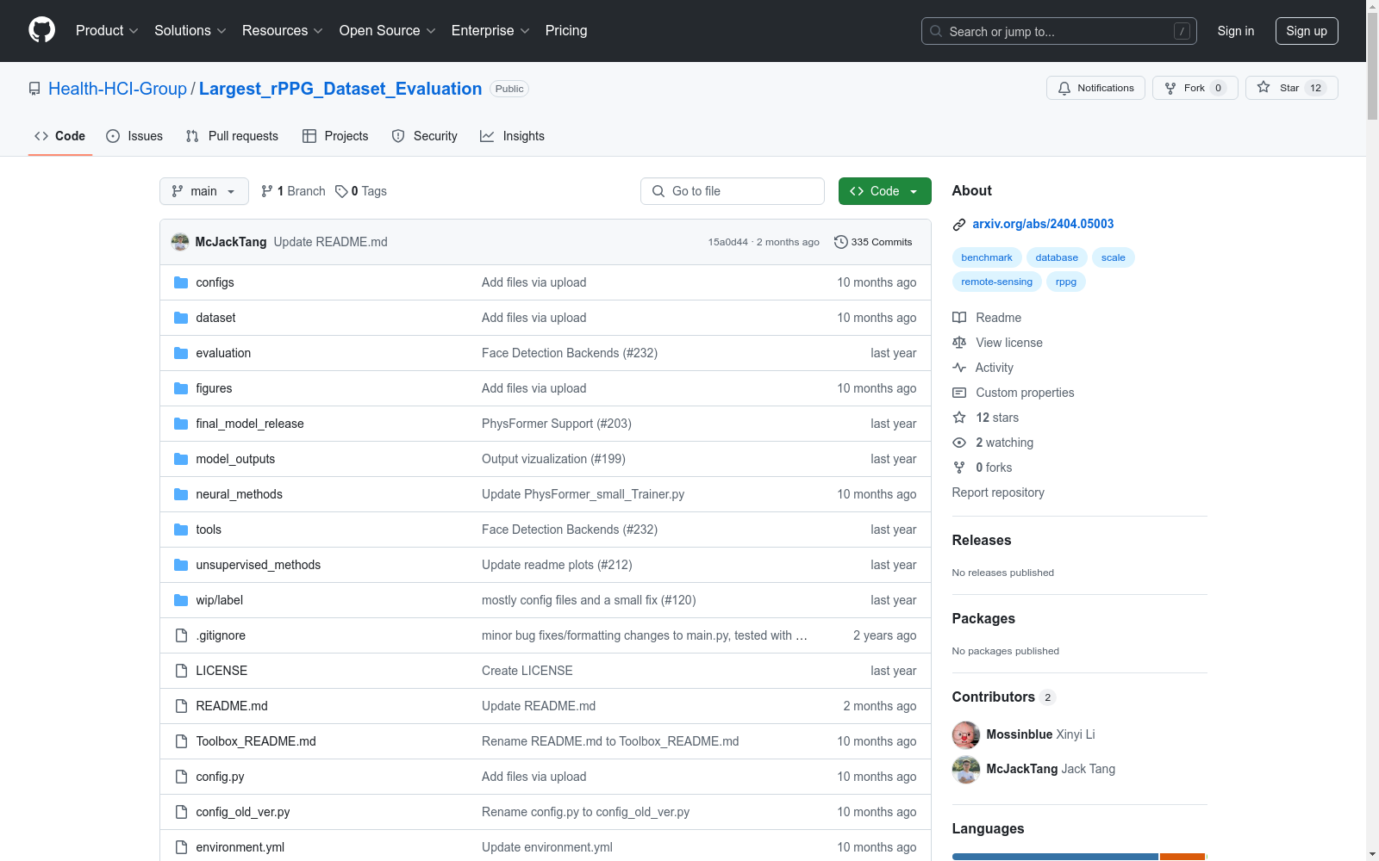Click the Mossinblue contributor avatar

tap(966, 734)
